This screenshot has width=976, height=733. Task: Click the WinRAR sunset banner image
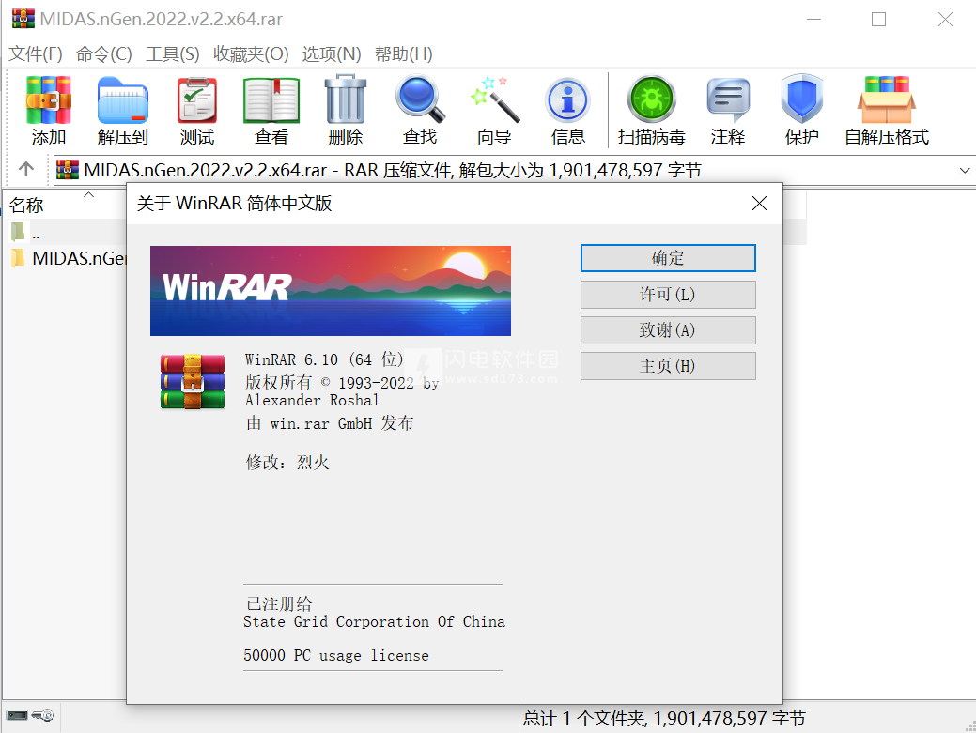point(331,291)
